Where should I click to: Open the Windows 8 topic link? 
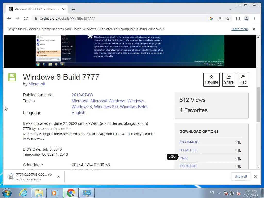point(82,107)
